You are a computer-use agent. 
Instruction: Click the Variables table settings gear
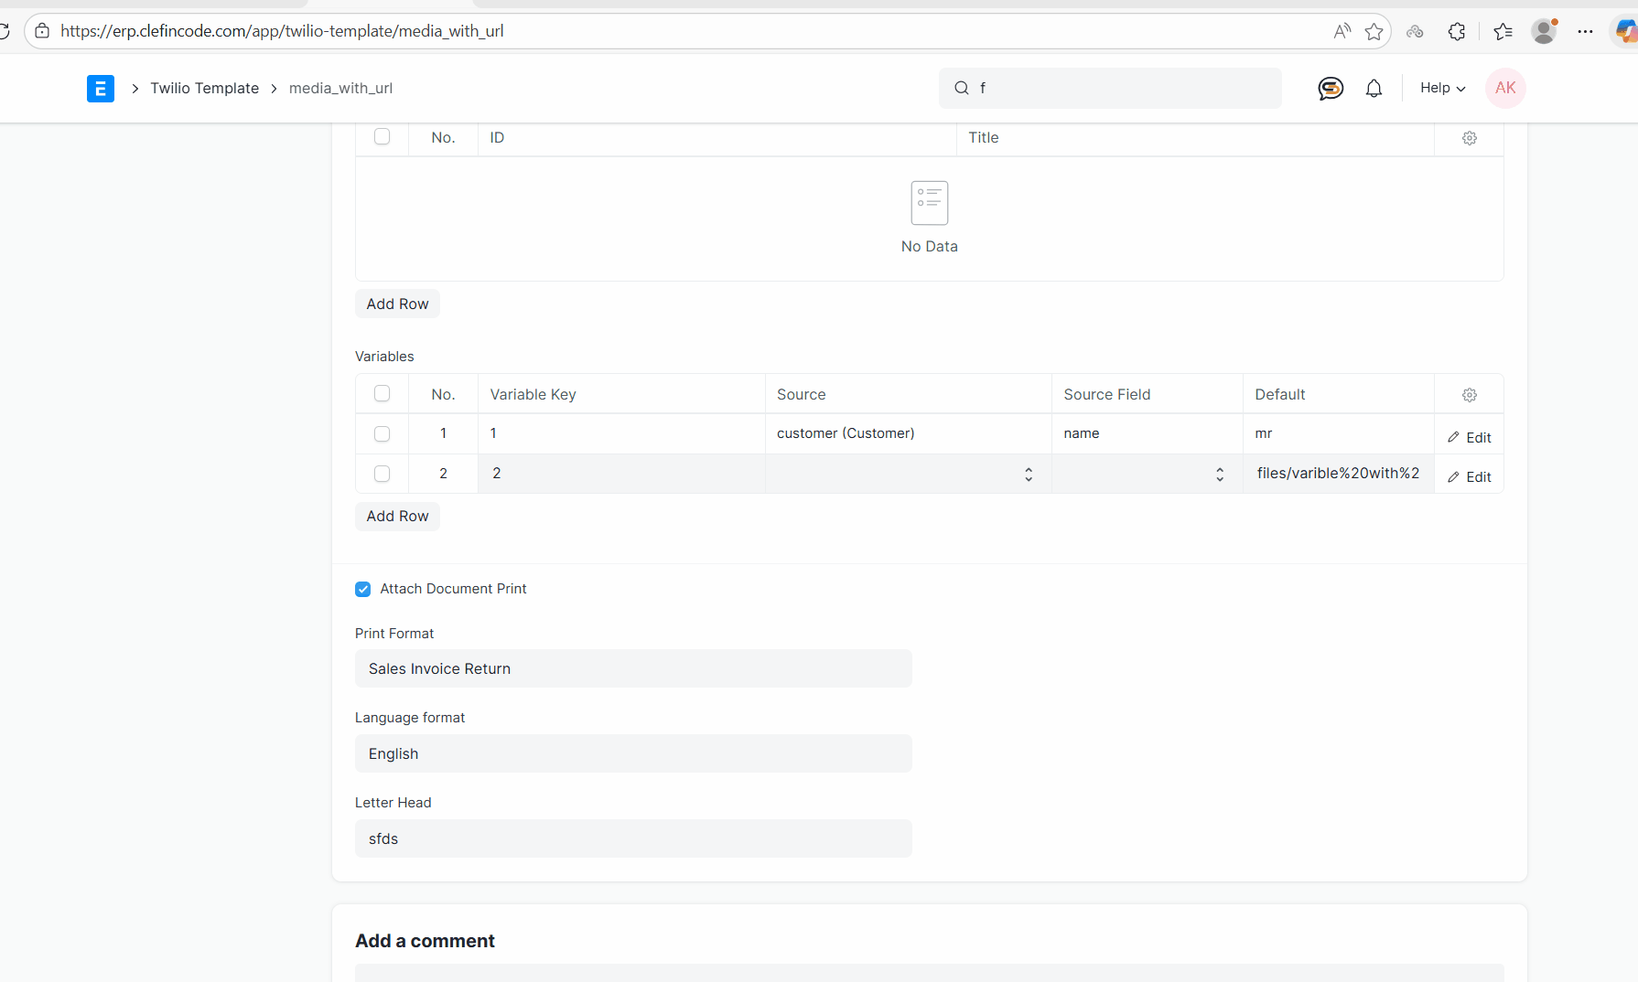[1469, 395]
